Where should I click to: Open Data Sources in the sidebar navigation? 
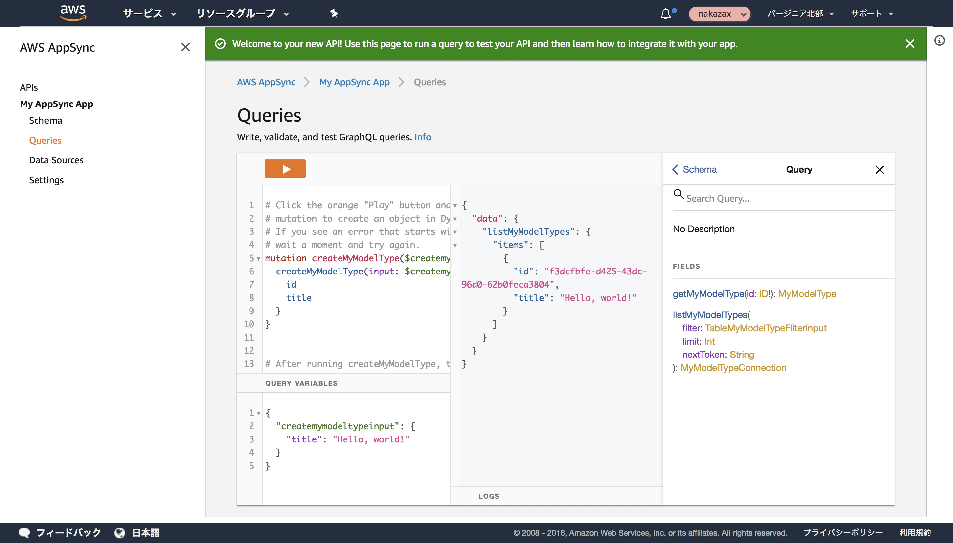(x=56, y=160)
